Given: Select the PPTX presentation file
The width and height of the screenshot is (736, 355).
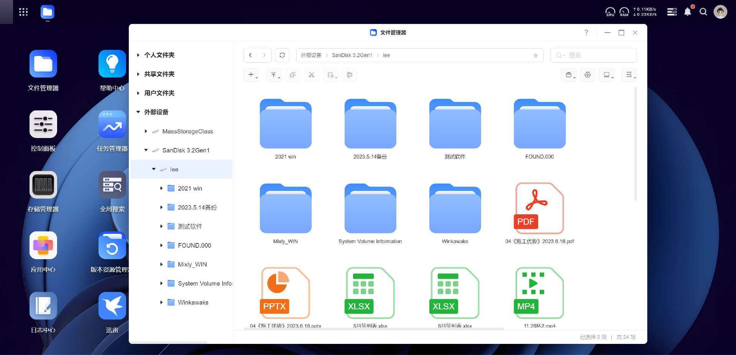Looking at the screenshot, I should click(286, 293).
